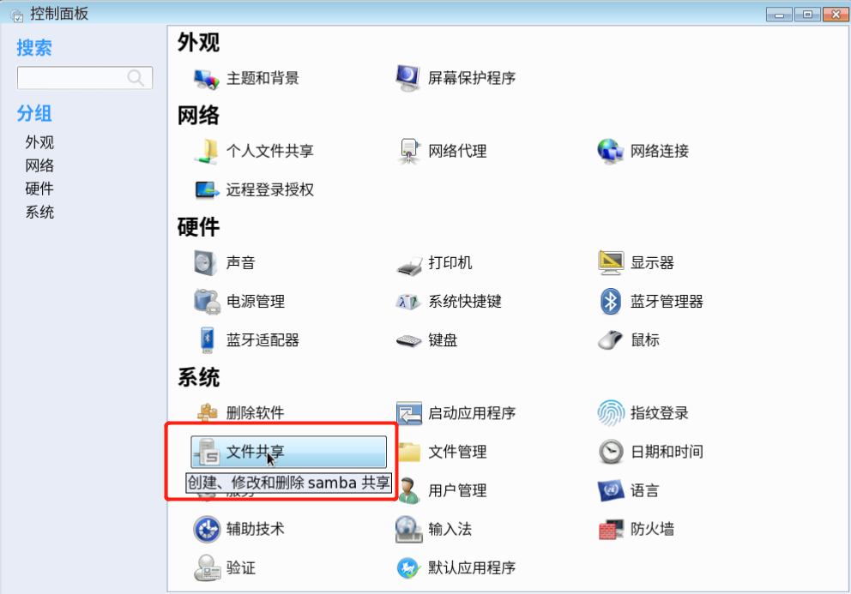The image size is (851, 594).
Task: Click the search input field
Action: pyautogui.click(x=85, y=78)
